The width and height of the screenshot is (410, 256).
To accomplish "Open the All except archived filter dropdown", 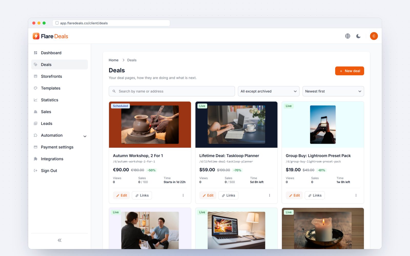I will coord(269,91).
